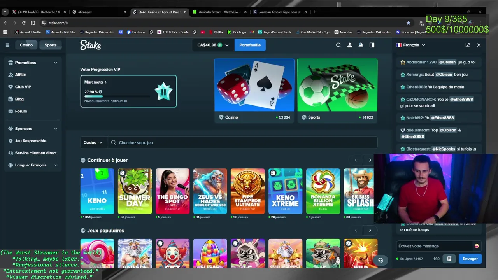Show previous Jeux populaires games
This screenshot has height=280, width=498.
[356, 231]
